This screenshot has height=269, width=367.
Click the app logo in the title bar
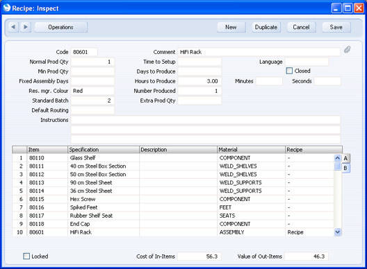[7, 8]
